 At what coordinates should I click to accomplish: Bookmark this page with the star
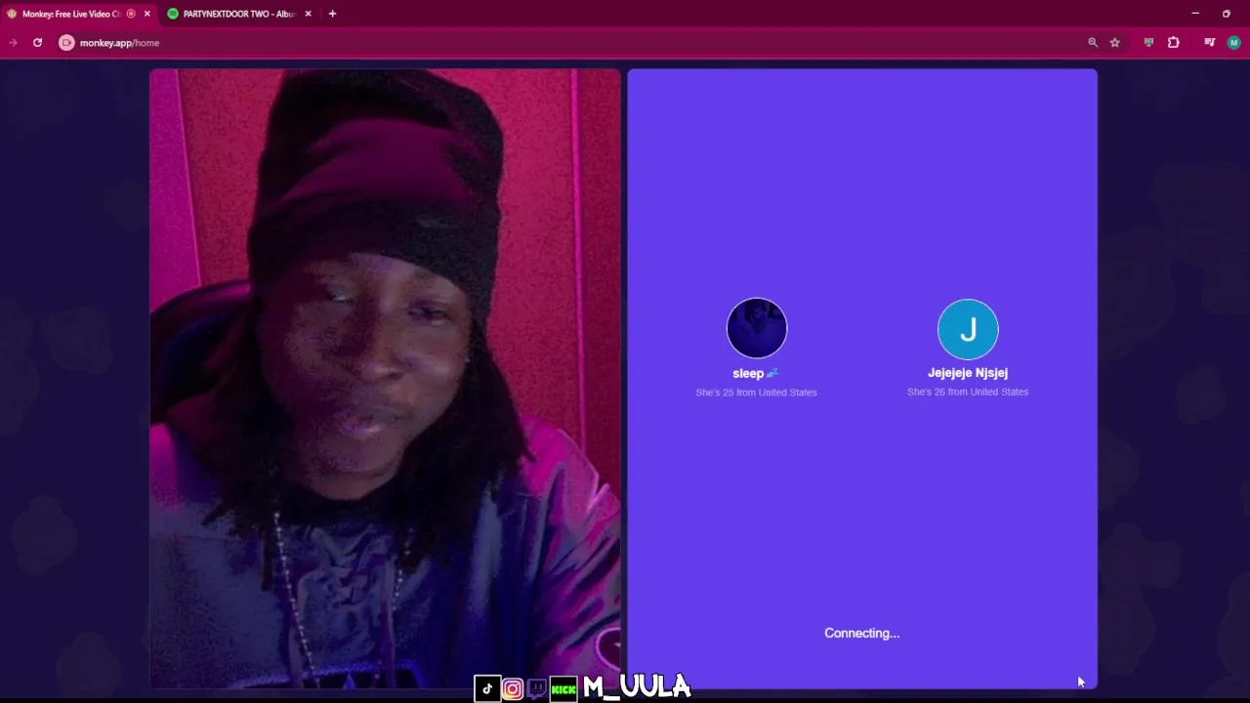(1115, 43)
